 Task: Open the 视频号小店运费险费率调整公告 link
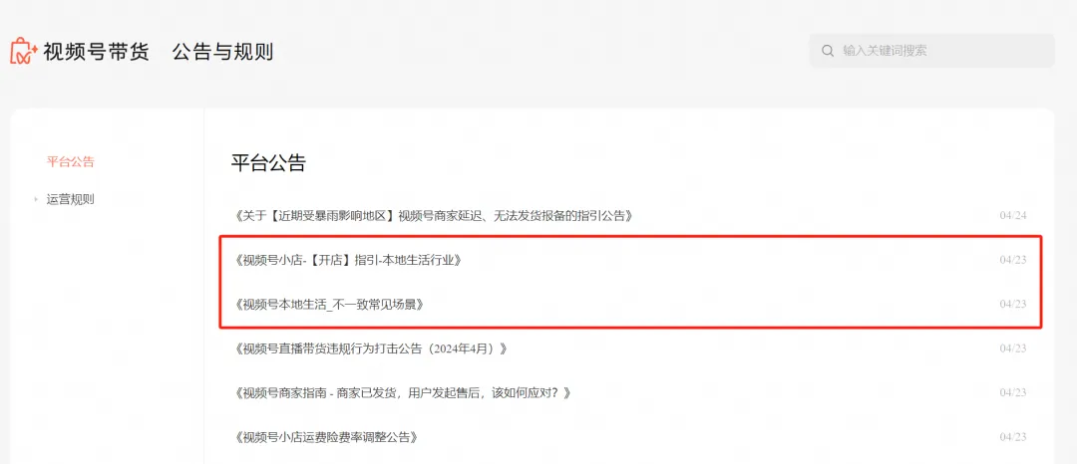click(x=326, y=436)
